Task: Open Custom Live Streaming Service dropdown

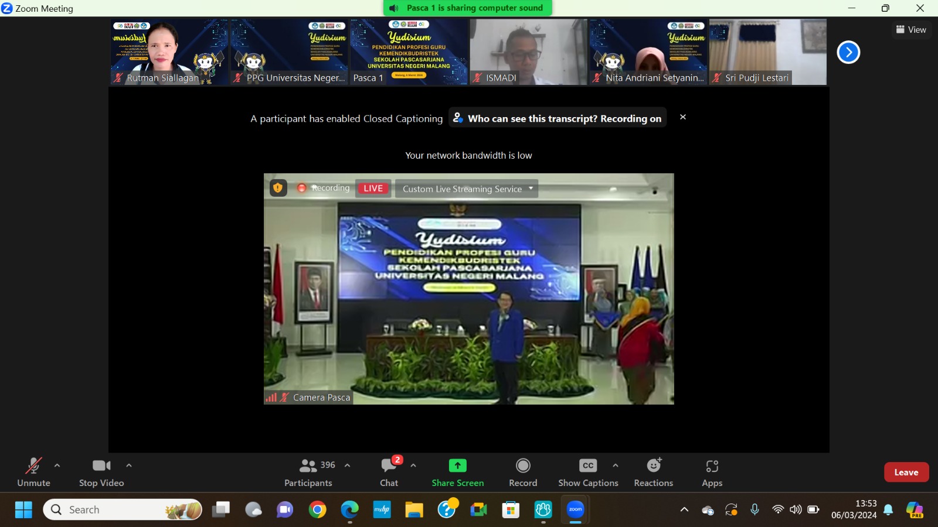Action: click(467, 189)
